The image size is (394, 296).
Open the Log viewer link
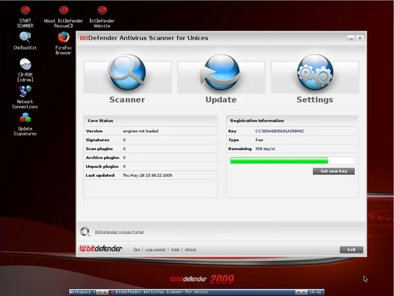point(155,249)
